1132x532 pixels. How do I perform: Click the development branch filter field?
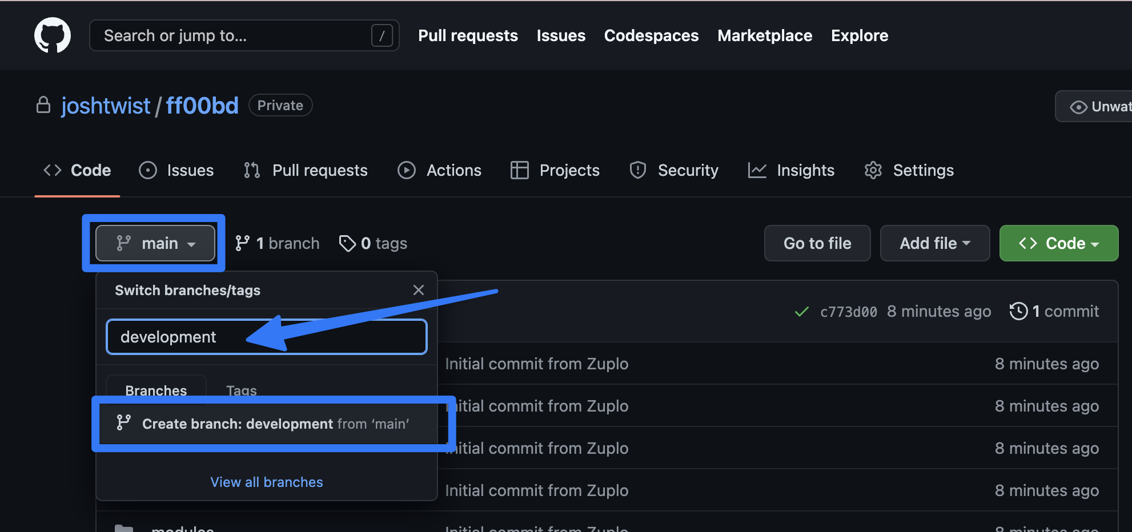(267, 337)
